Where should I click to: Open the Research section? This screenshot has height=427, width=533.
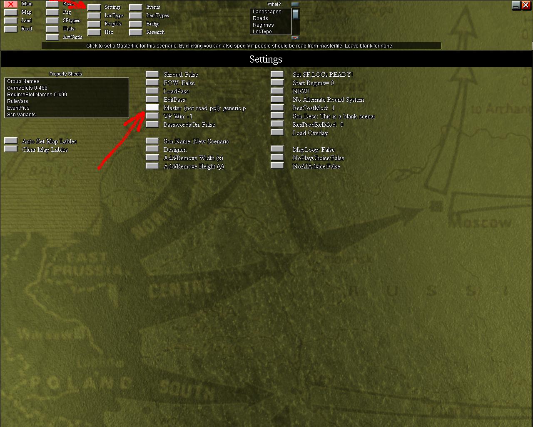coord(136,33)
